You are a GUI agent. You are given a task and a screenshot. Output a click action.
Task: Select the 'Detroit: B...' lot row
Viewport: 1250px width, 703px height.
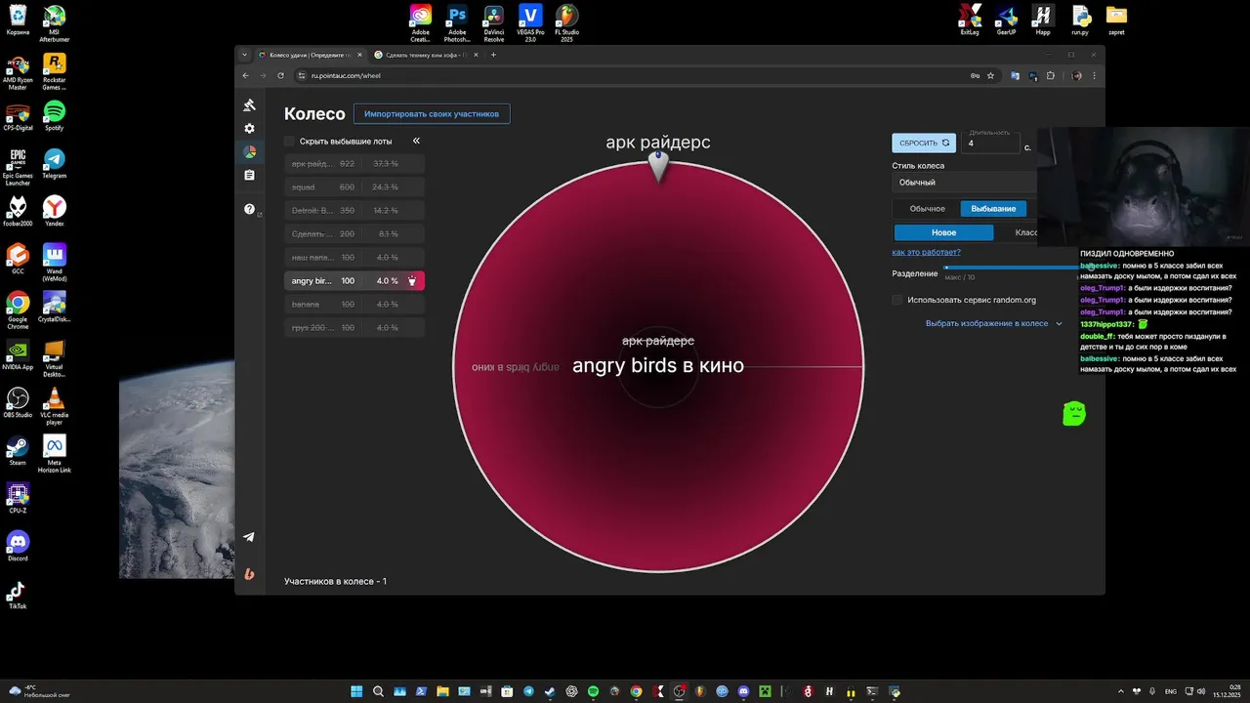pyautogui.click(x=354, y=211)
